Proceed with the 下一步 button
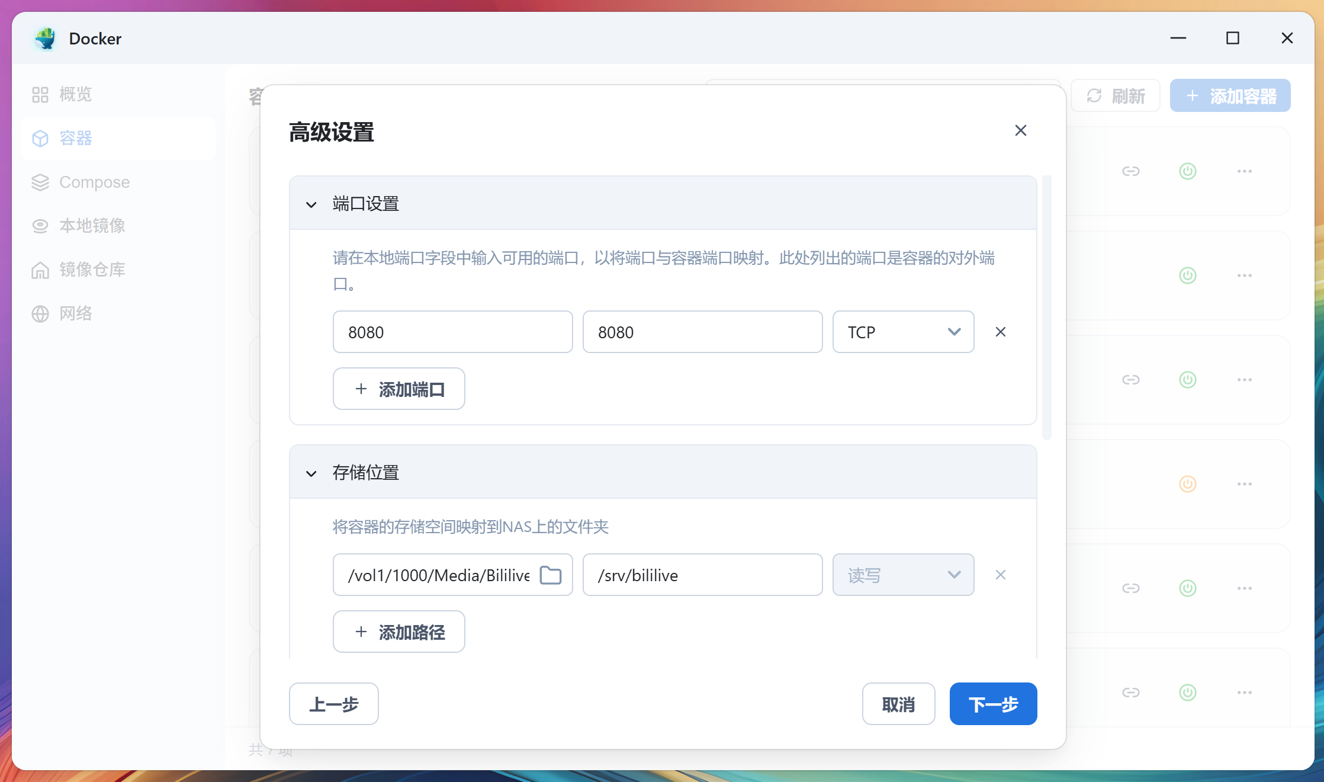This screenshot has height=782, width=1324. (x=992, y=704)
